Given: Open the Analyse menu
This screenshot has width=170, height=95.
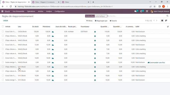Looking at the screenshot, I should tap(49, 11).
